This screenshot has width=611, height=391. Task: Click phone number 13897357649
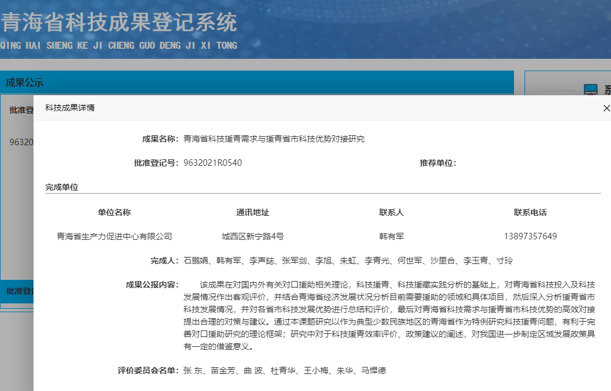530,236
